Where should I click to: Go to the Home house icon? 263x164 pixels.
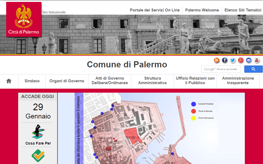(9, 81)
